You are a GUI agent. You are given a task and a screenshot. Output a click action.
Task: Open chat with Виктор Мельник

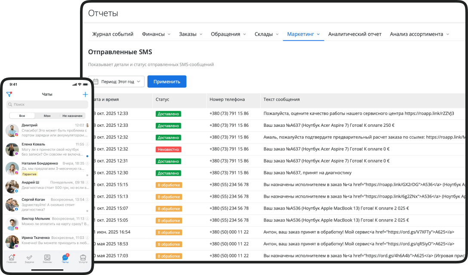click(47, 223)
